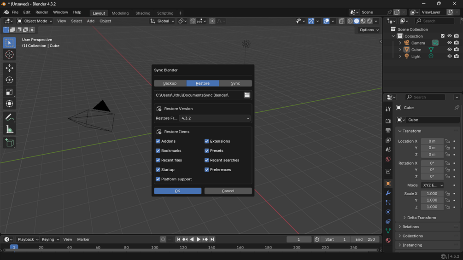The height and width of the screenshot is (260, 463).
Task: Play the animation in timeline
Action: coord(199,239)
